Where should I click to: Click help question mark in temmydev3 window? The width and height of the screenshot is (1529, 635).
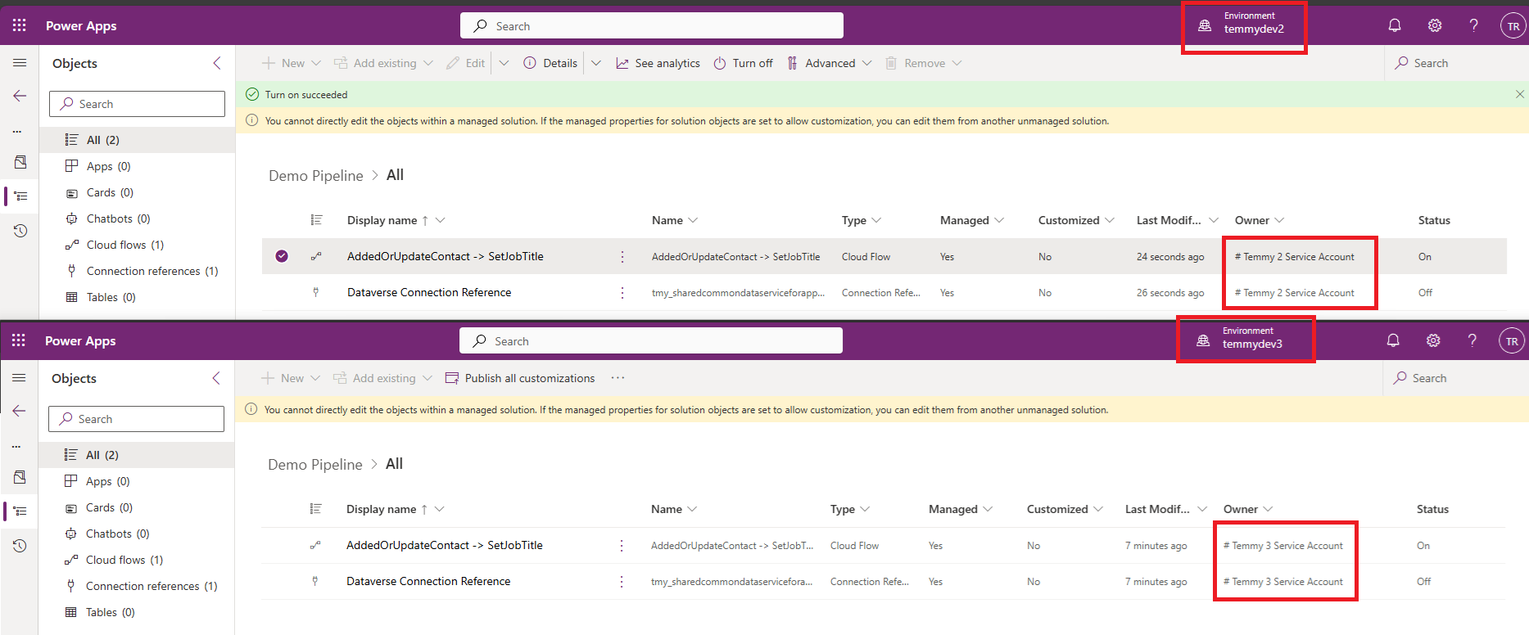pyautogui.click(x=1472, y=340)
